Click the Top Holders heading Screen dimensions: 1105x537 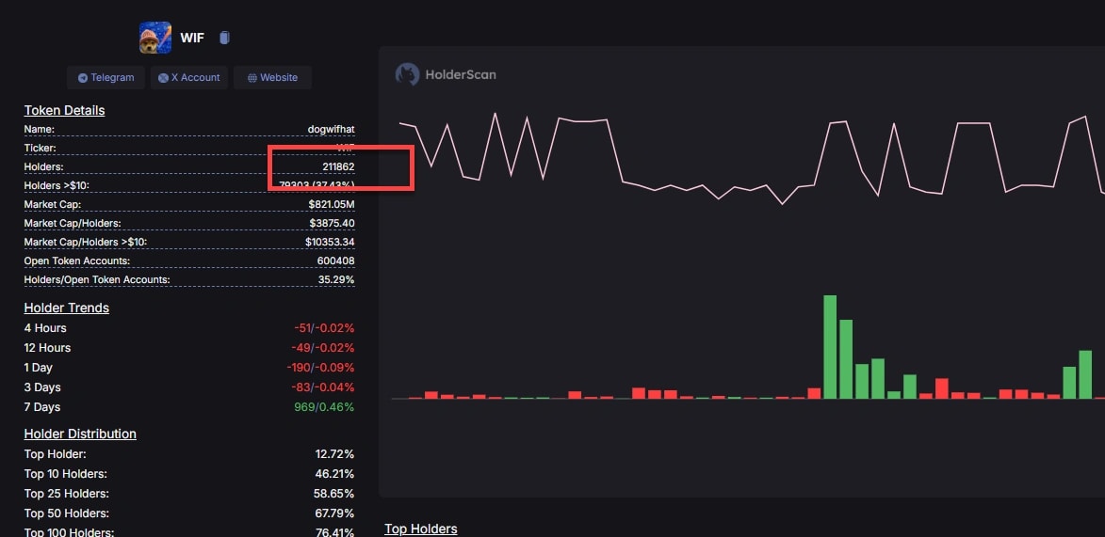pyautogui.click(x=420, y=529)
